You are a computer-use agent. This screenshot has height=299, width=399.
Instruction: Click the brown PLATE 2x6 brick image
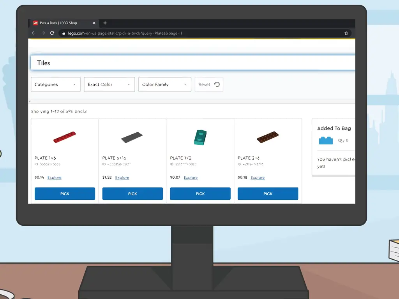268,137
